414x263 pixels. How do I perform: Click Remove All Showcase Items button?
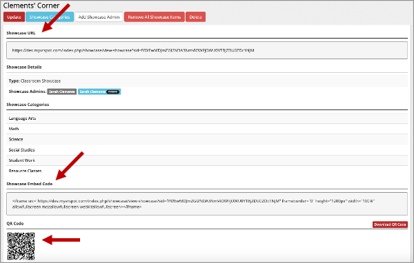155,17
